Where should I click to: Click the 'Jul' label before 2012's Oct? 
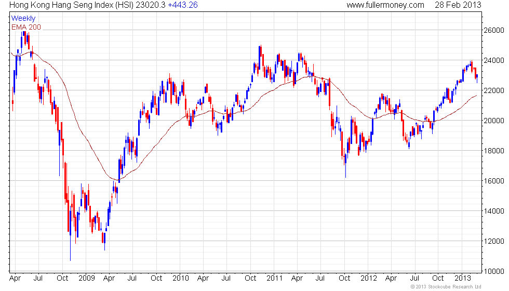coord(320,278)
